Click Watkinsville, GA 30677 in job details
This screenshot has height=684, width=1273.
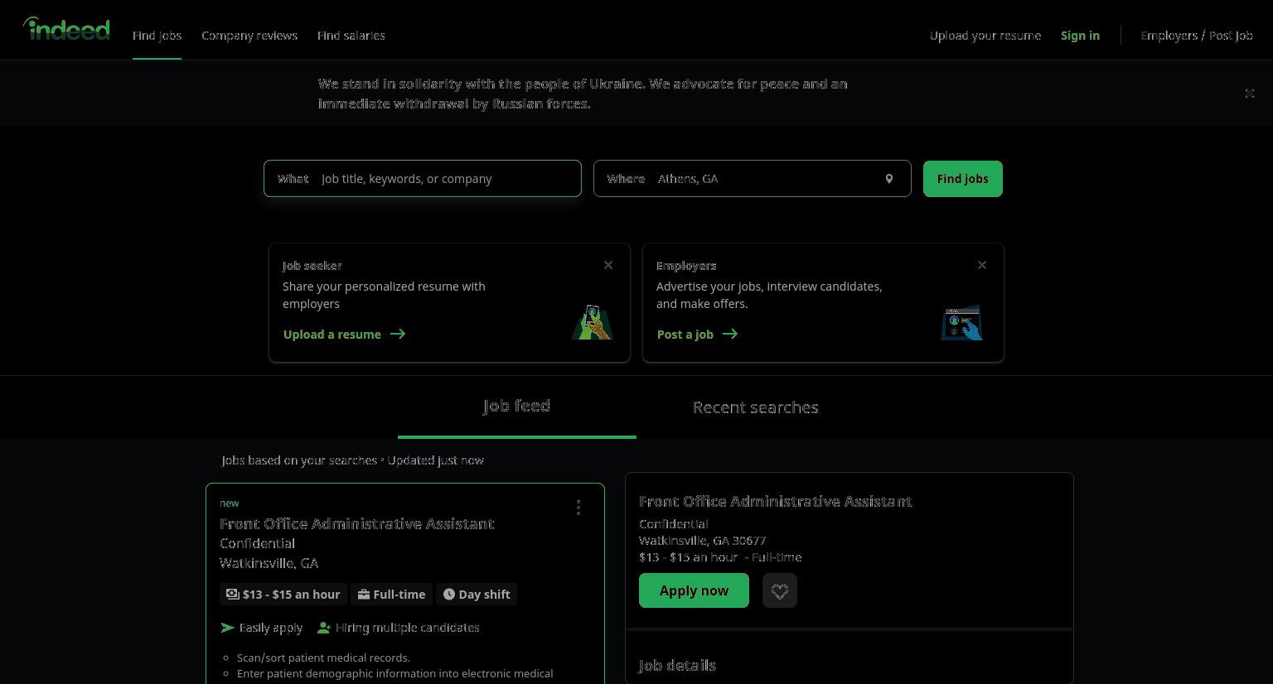pos(703,541)
